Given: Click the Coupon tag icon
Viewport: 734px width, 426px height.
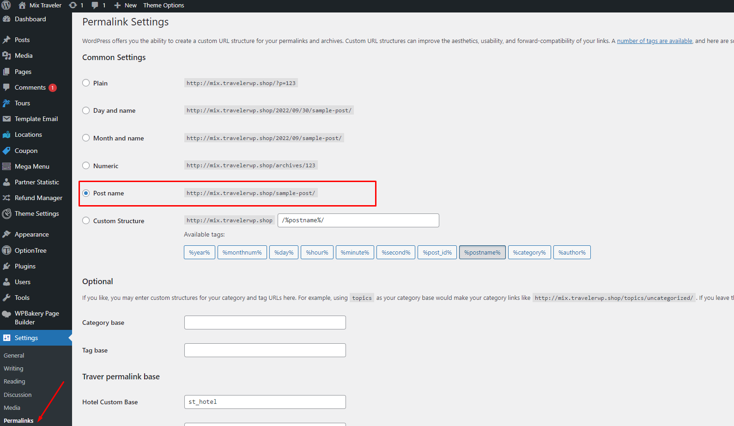Looking at the screenshot, I should tap(6, 151).
